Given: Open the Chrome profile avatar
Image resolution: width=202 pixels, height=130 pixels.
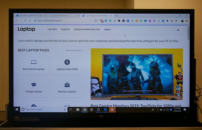Looking at the screenshot, I should [x=182, y=21].
